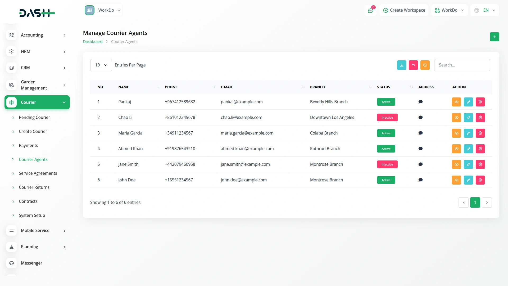
Task: Toggle sorting on the NAME column
Action: [x=157, y=87]
